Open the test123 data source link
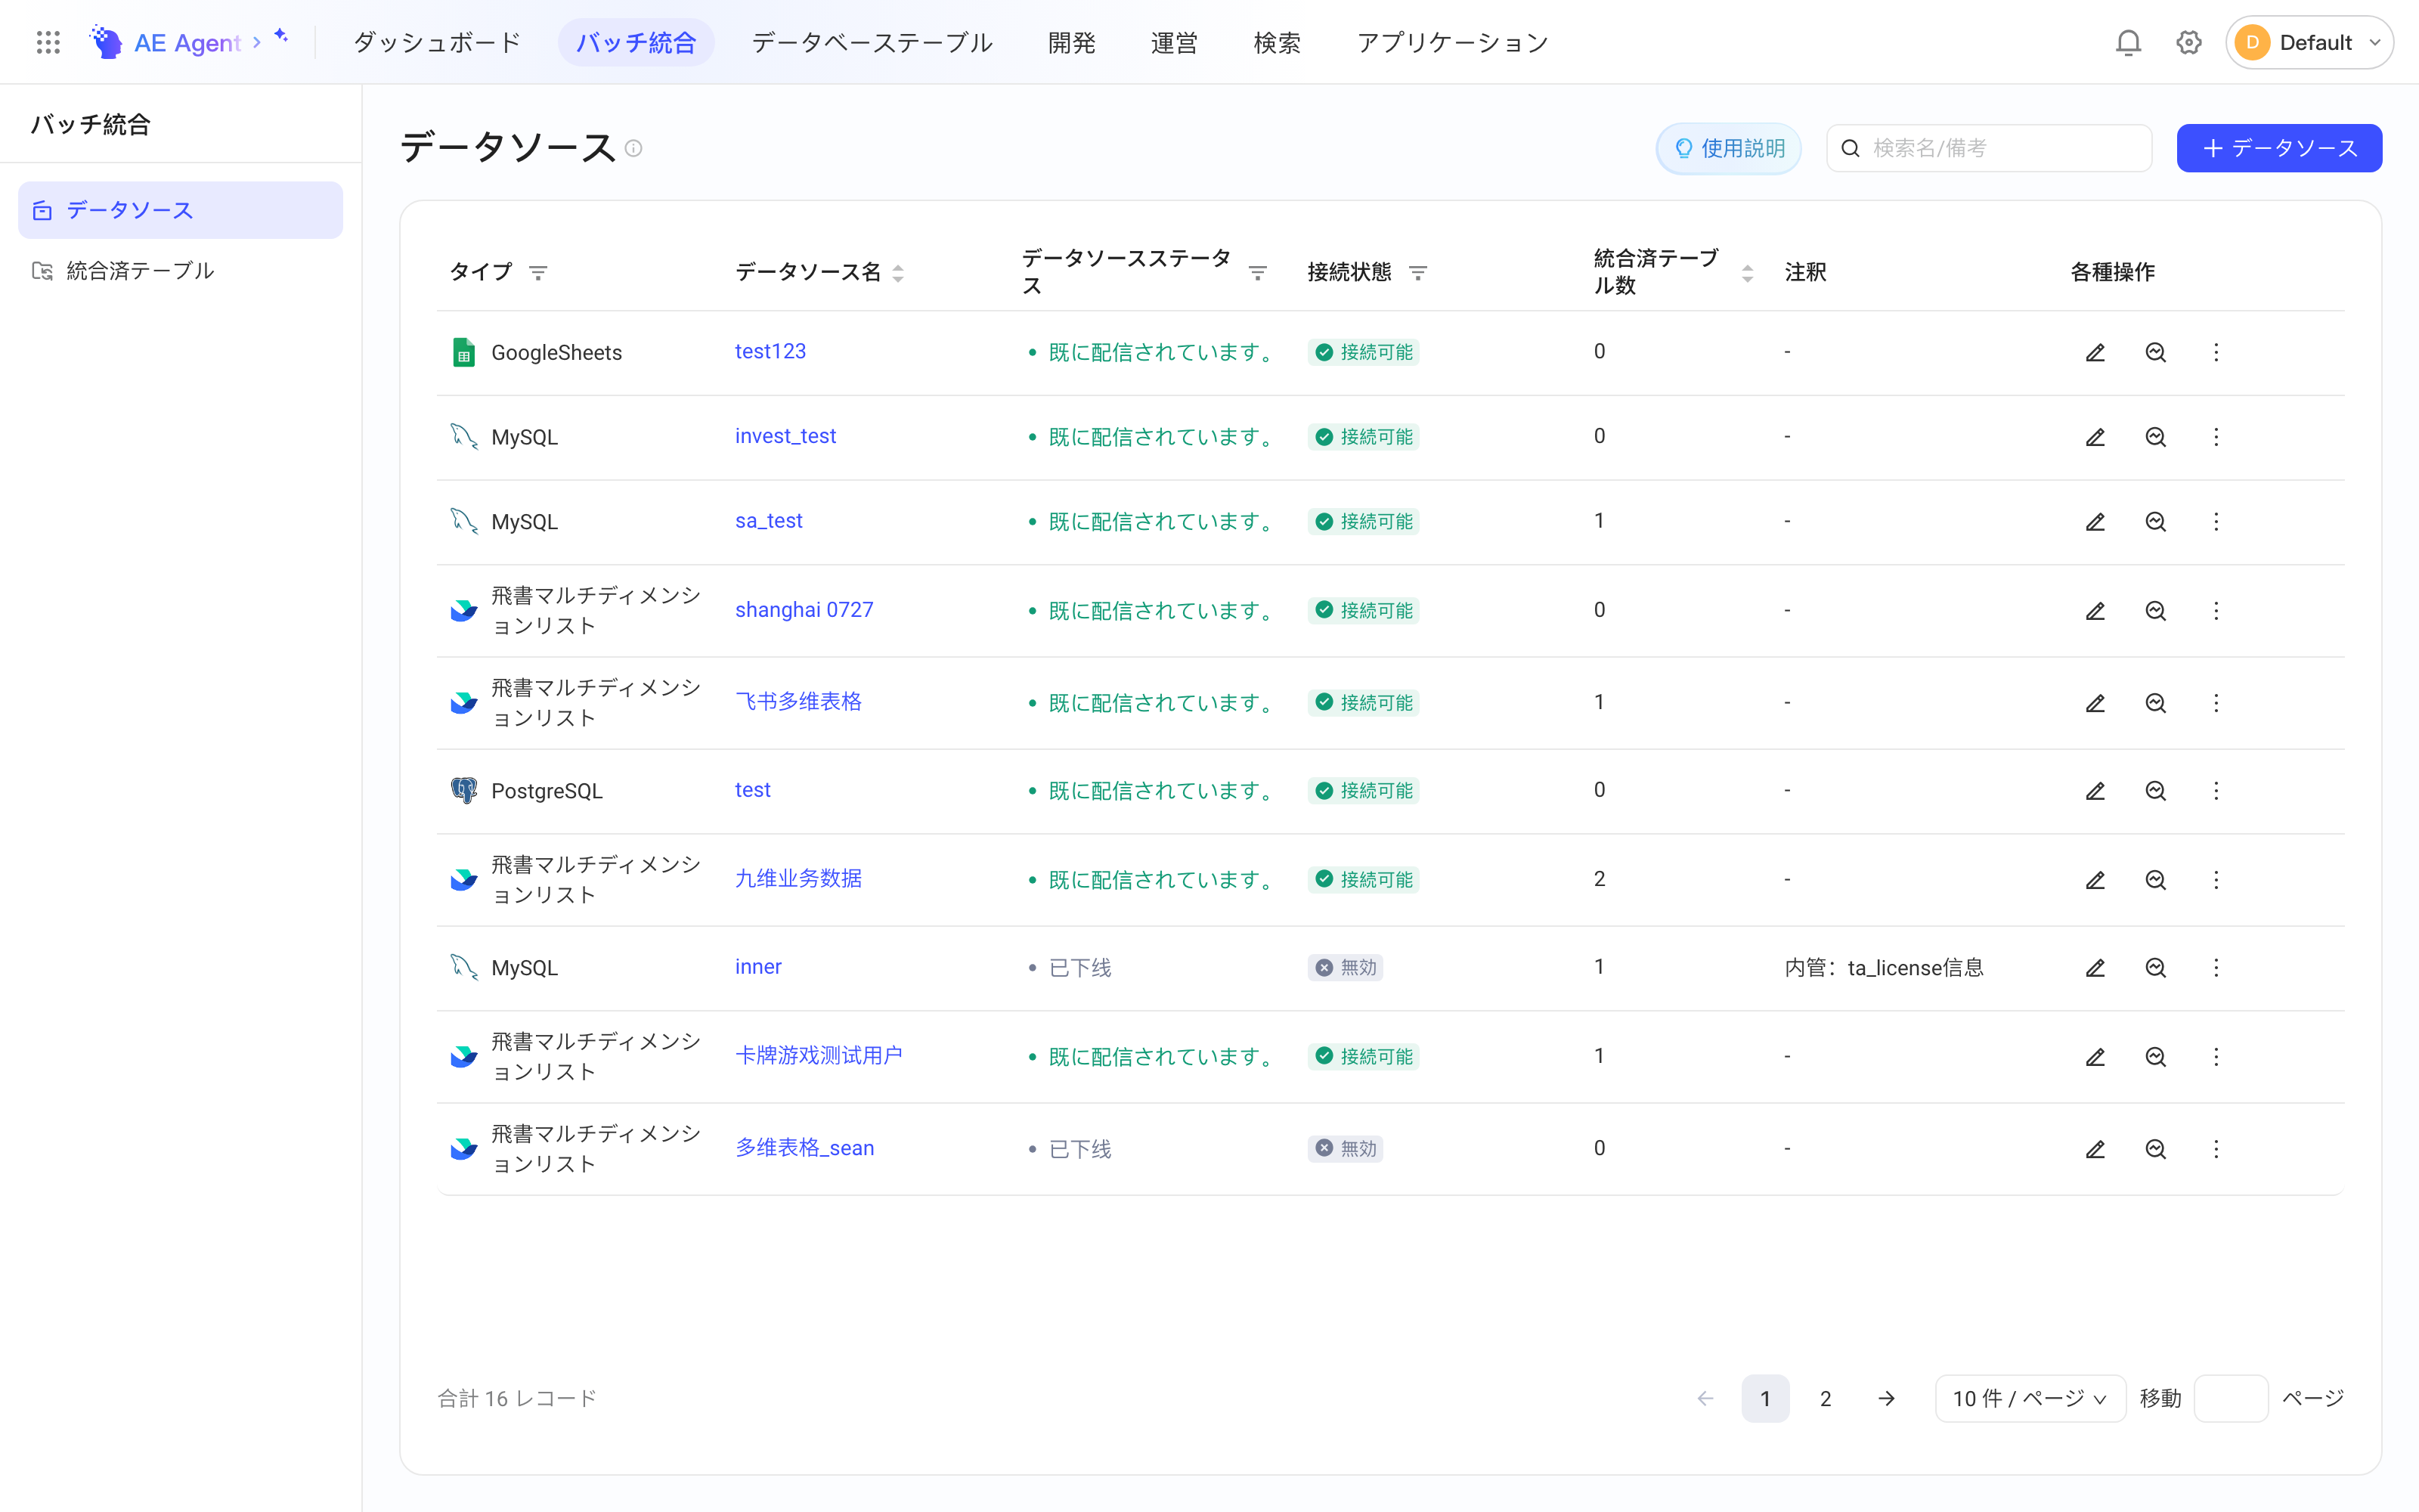The image size is (2419, 1512). click(x=770, y=351)
